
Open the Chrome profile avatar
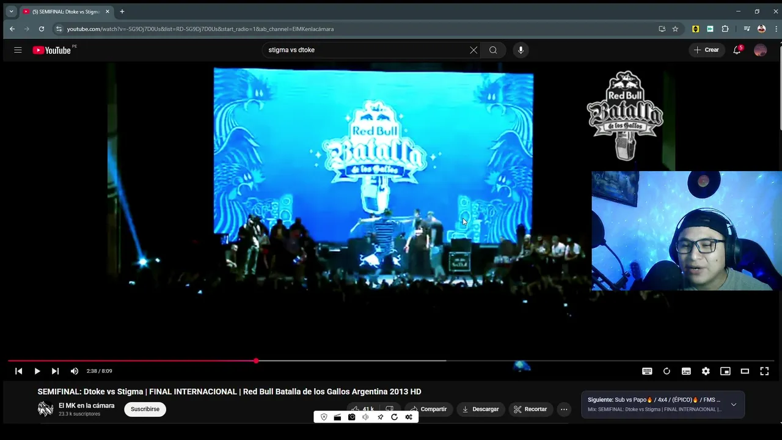pyautogui.click(x=761, y=29)
